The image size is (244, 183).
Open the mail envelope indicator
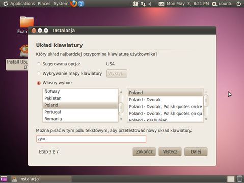(x=161, y=4)
